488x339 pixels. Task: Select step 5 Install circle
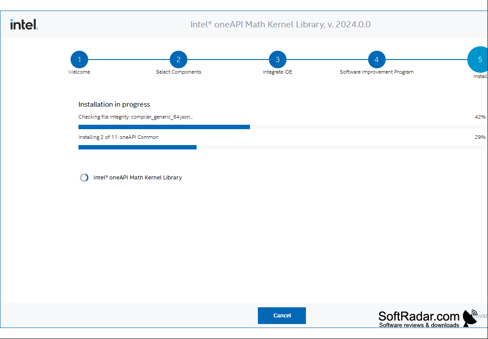click(x=478, y=60)
